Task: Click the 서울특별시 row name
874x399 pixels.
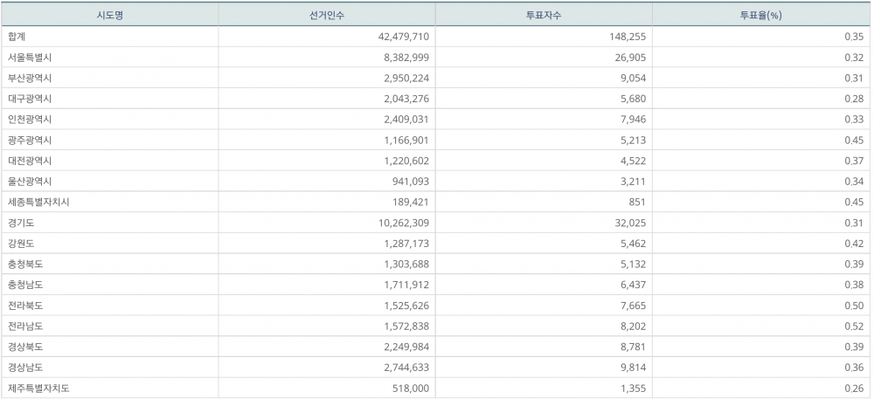Action: point(30,58)
